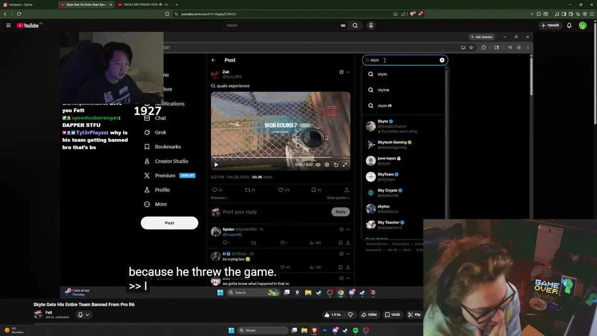Expand View quotes on the tweet
Screen dimensions: 597x336
tap(338, 198)
